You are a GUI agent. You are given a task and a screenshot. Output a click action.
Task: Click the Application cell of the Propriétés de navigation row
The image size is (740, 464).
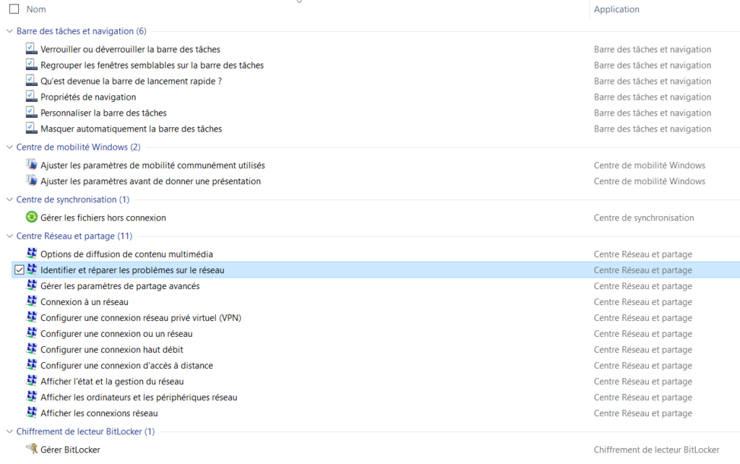(653, 97)
